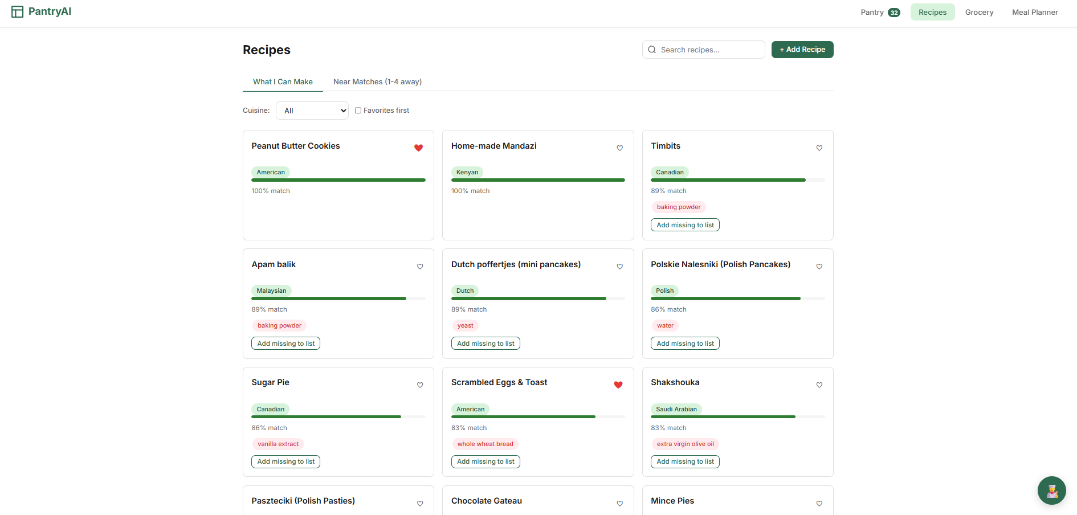Viewport: 1077px width, 515px height.
Task: Click Timbits match progress bar
Action: click(x=738, y=180)
